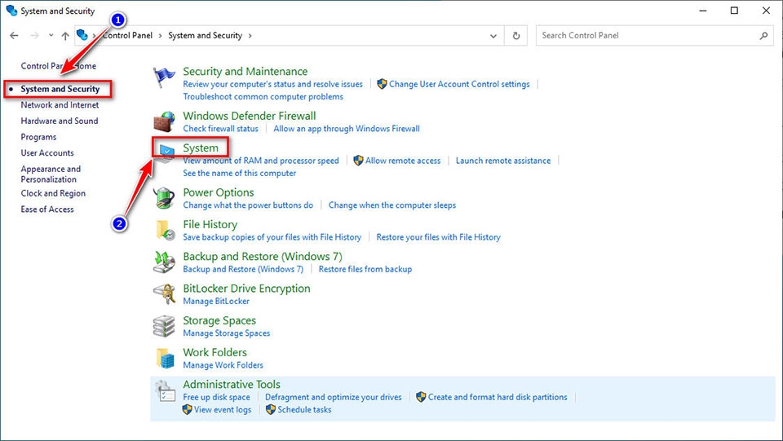Open recent locations dropdown arrow

[x=51, y=35]
